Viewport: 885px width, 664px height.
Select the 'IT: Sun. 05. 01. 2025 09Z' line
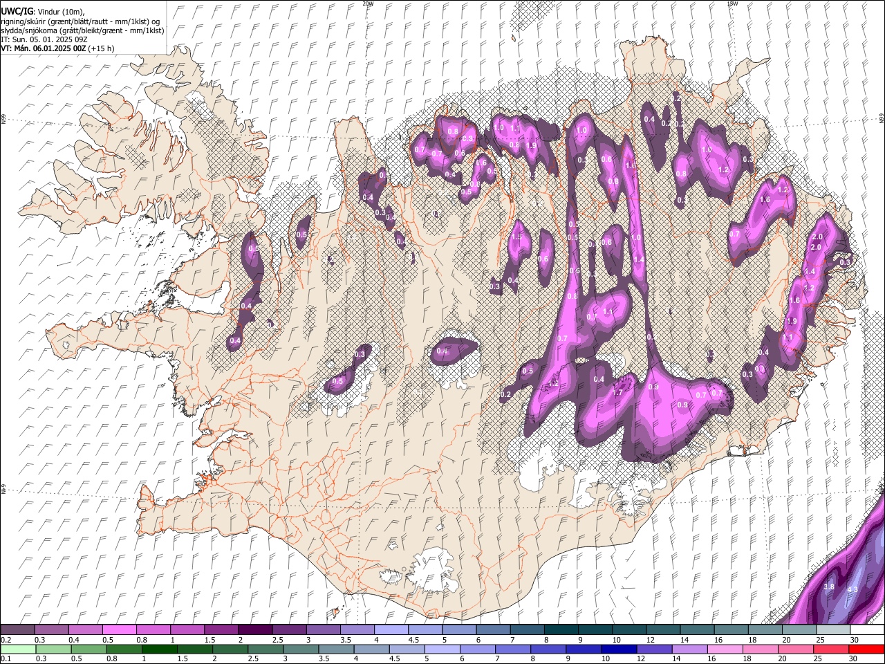(x=44, y=39)
